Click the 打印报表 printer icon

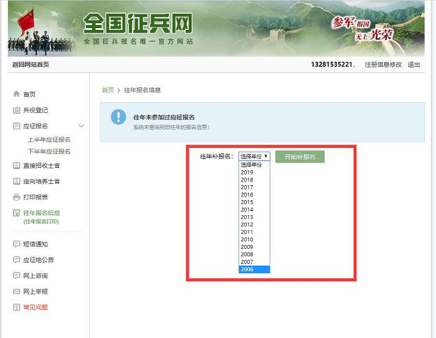tap(16, 197)
